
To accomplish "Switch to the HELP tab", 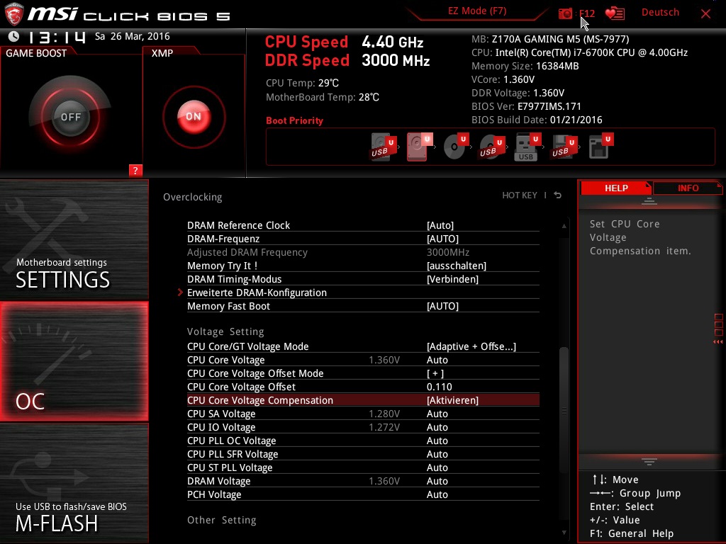I will pos(616,188).
